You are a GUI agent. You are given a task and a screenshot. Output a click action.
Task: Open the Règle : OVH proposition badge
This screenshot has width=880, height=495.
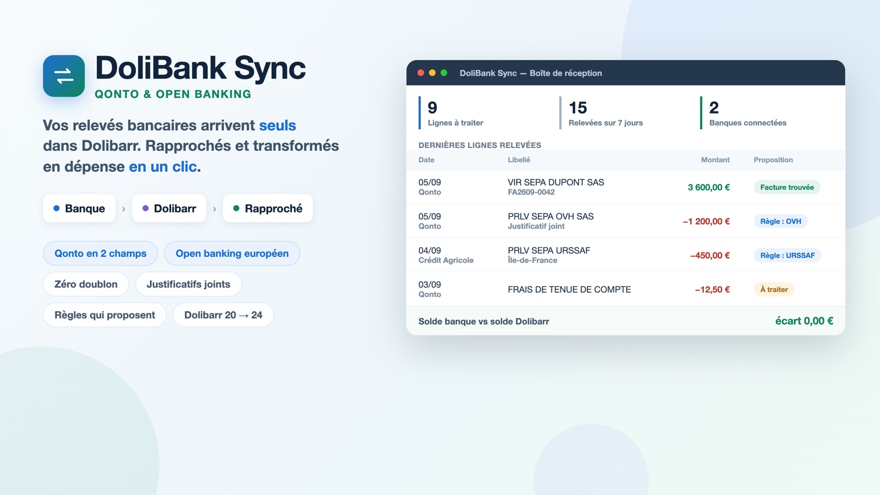[780, 221]
